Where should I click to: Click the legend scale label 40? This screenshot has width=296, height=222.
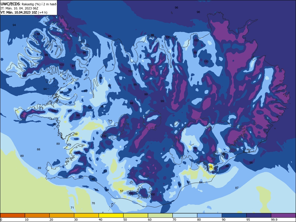point(101,220)
